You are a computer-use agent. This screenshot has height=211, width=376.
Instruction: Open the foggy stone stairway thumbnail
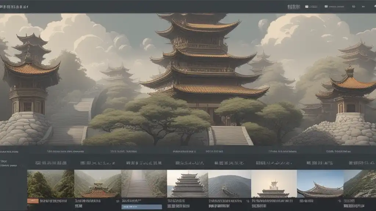pos(144,184)
